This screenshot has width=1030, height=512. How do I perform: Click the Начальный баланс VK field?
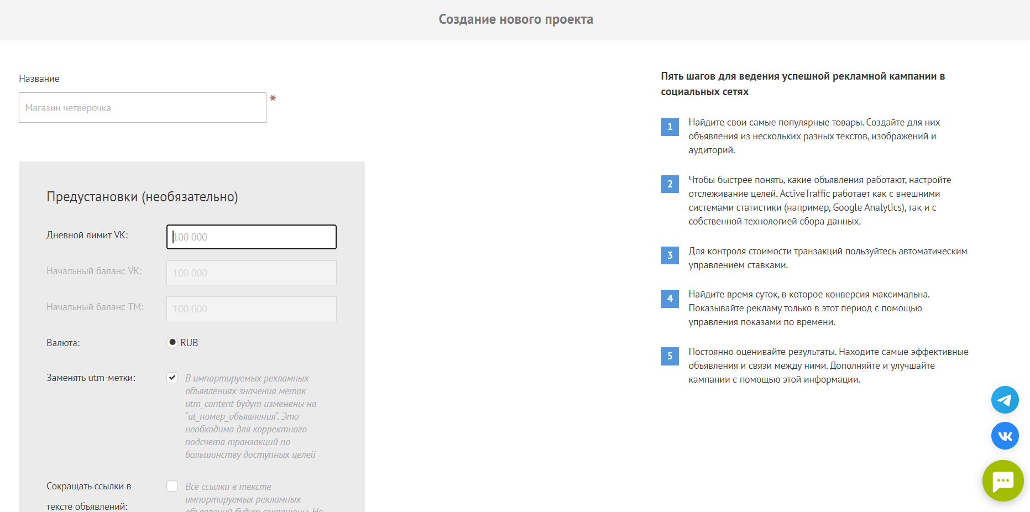pos(252,273)
